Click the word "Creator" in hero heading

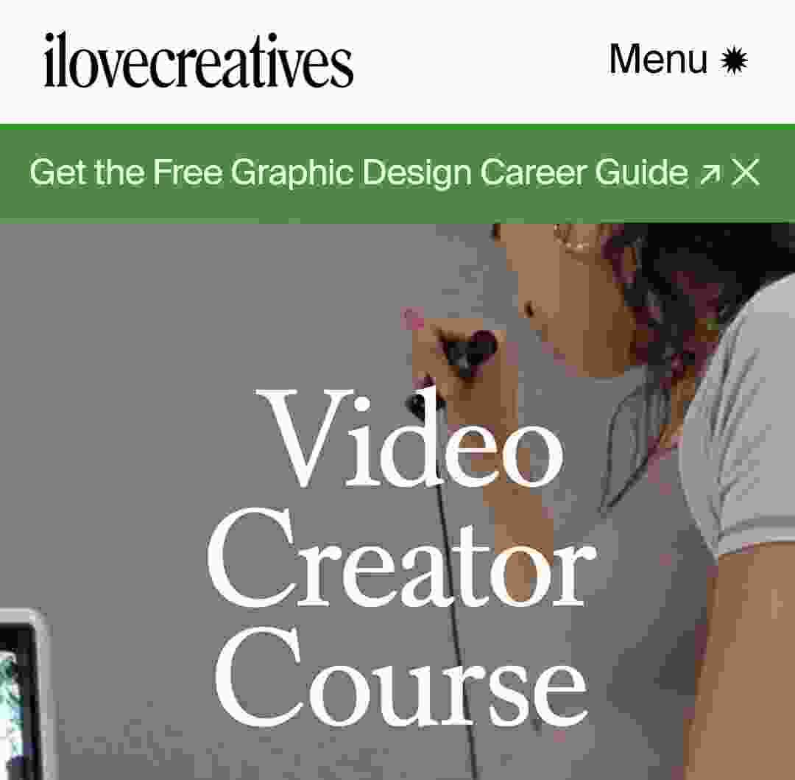402,558
